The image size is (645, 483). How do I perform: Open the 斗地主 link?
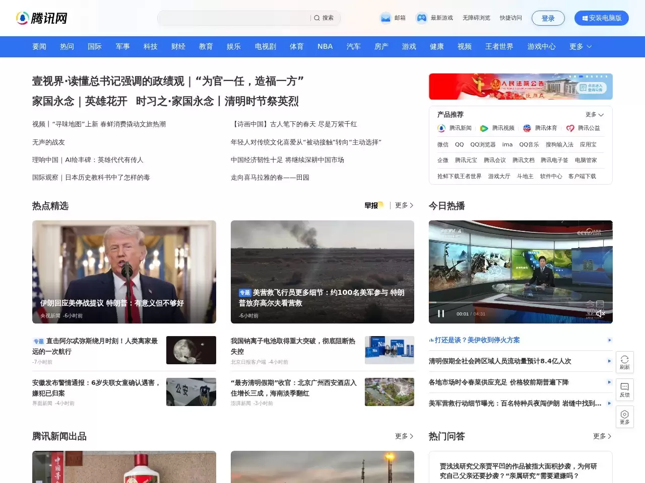pyautogui.click(x=525, y=177)
